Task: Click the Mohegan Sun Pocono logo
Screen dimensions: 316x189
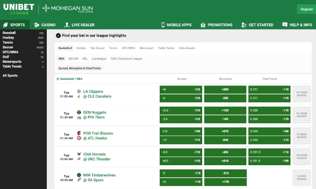Action: pos(68,9)
